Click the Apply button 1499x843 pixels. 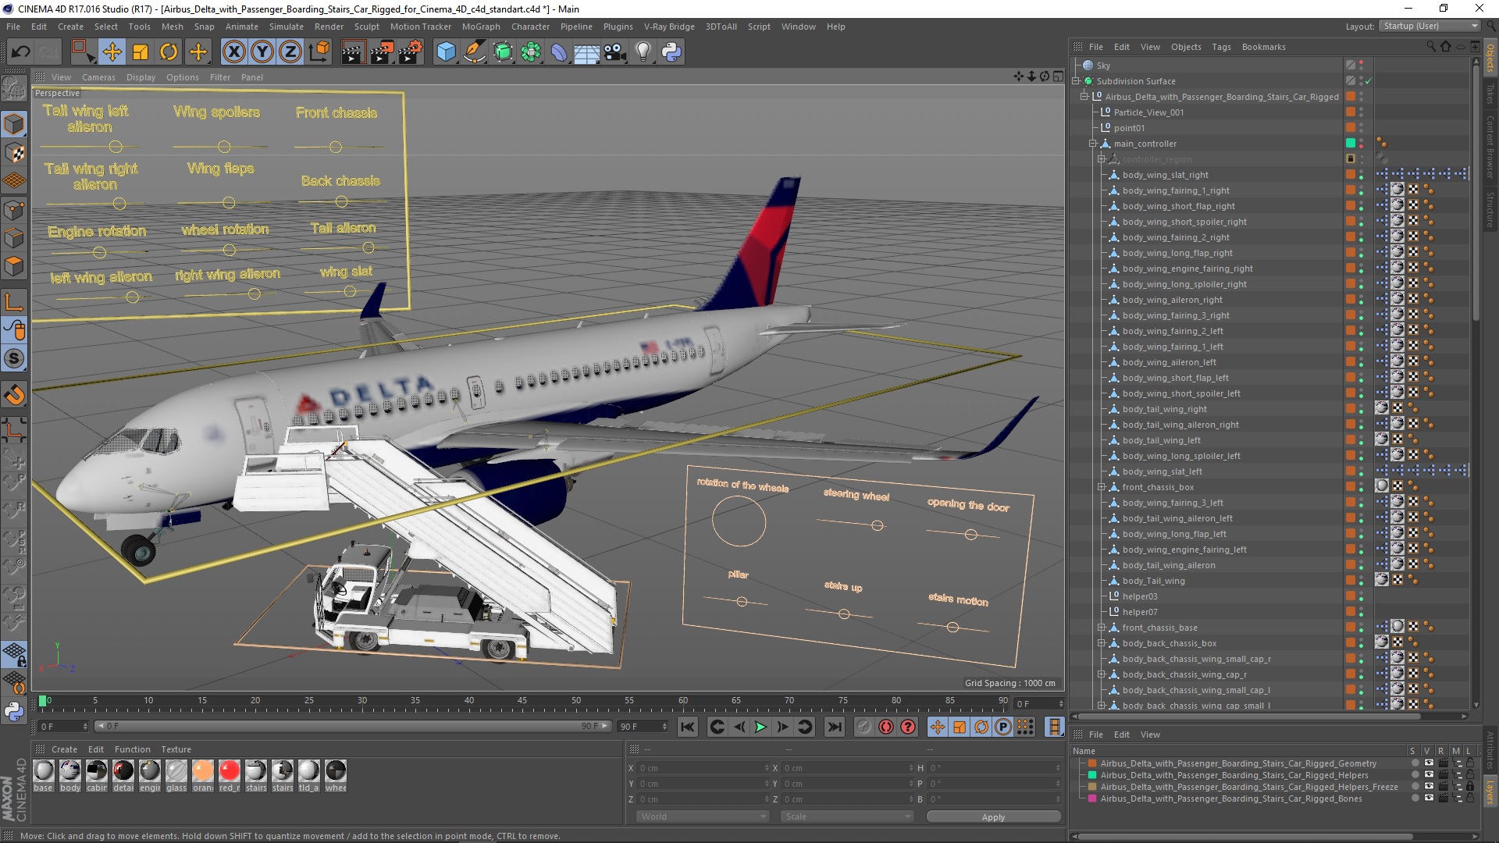tap(993, 816)
